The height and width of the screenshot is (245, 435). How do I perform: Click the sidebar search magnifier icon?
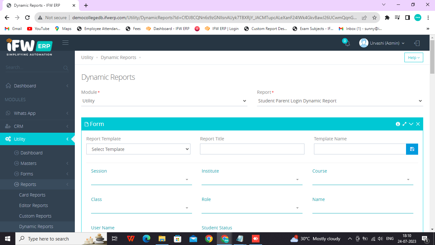click(x=66, y=68)
